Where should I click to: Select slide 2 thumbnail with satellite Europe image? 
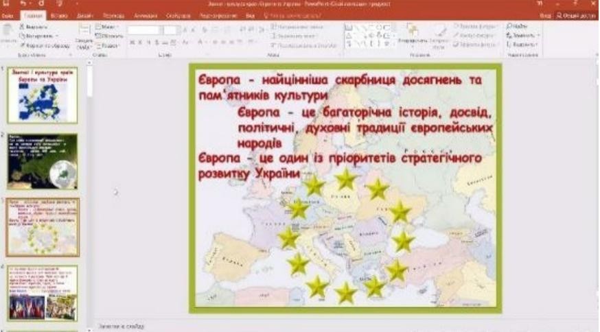42,161
